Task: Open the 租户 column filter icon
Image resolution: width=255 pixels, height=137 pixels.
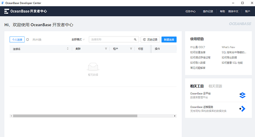Action: (x=131, y=49)
